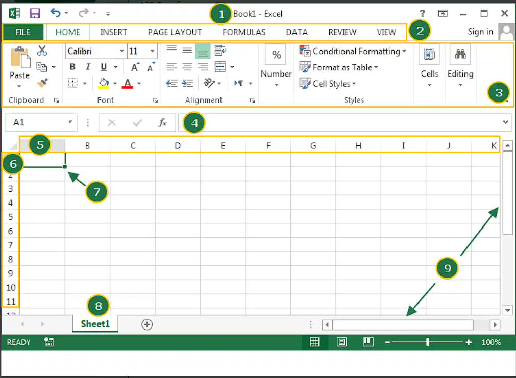Increase the indent
This screenshot has height=378, width=516.
click(x=187, y=83)
